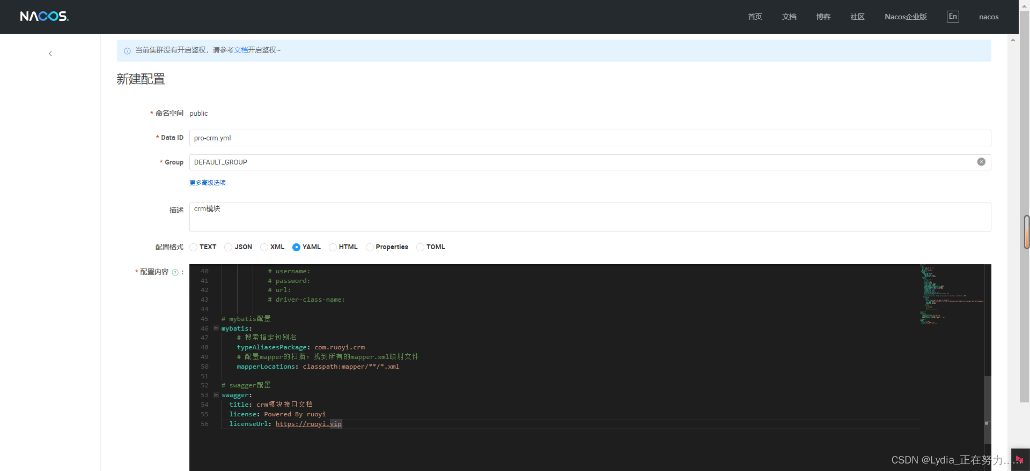
Task: Switch language with En button
Action: 953,17
